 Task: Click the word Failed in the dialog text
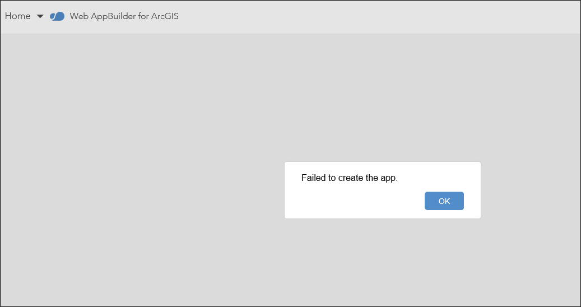(x=314, y=178)
